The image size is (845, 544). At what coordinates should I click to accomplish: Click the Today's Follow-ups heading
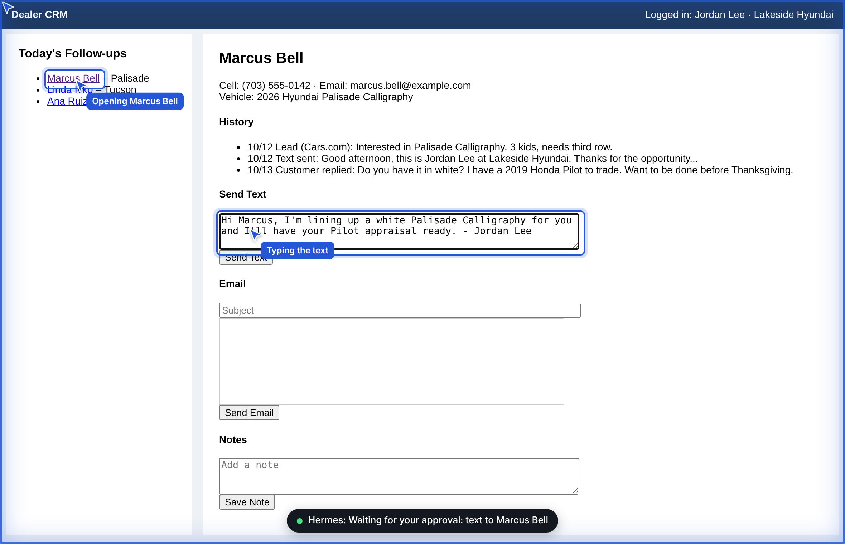click(x=72, y=53)
